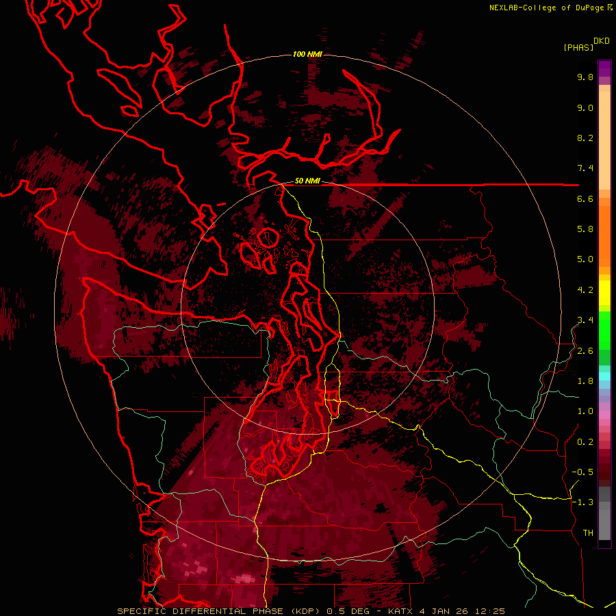
Task: Pick the pink band of the color bar
Action: 604,415
